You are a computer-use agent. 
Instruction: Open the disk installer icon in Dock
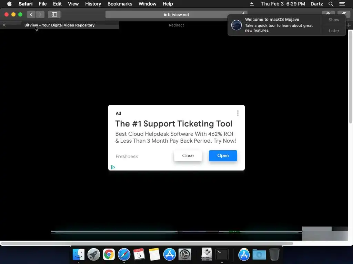pyautogui.click(x=207, y=254)
